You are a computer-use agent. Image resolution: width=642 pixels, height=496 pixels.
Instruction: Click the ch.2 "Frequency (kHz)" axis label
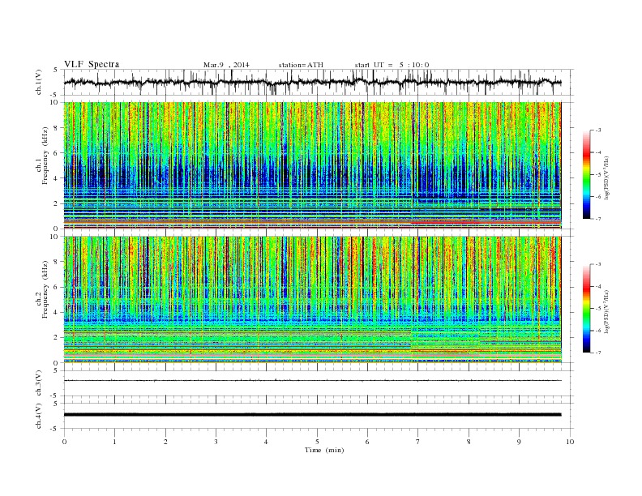tap(45, 289)
